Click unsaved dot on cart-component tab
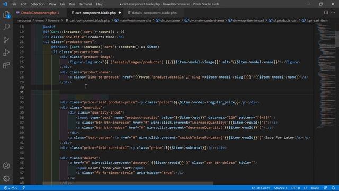The image size is (339, 191). click(x=120, y=13)
